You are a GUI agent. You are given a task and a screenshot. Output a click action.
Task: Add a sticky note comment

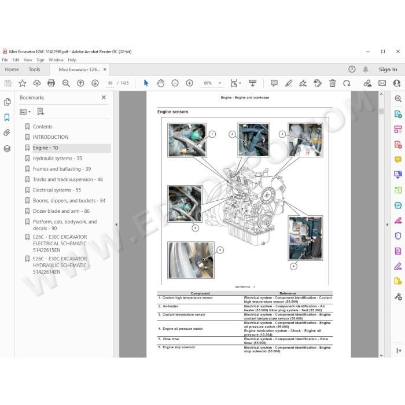(x=274, y=83)
